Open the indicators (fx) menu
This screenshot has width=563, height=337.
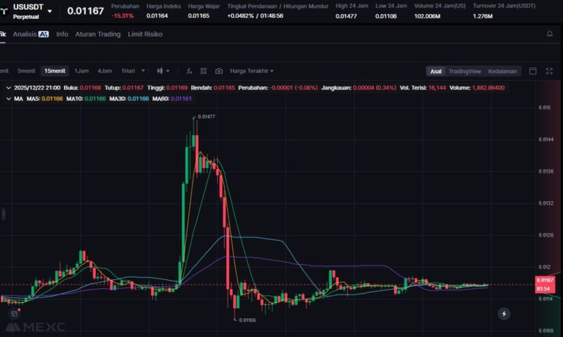[x=189, y=71]
